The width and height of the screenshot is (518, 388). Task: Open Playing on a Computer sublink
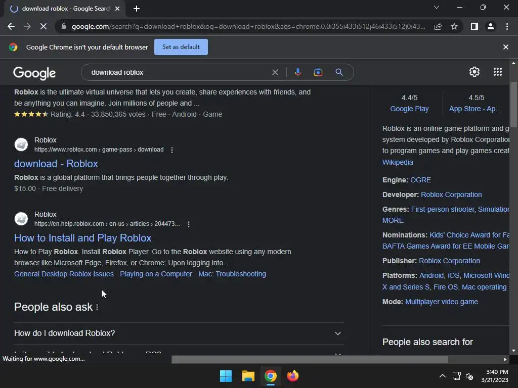(x=156, y=274)
